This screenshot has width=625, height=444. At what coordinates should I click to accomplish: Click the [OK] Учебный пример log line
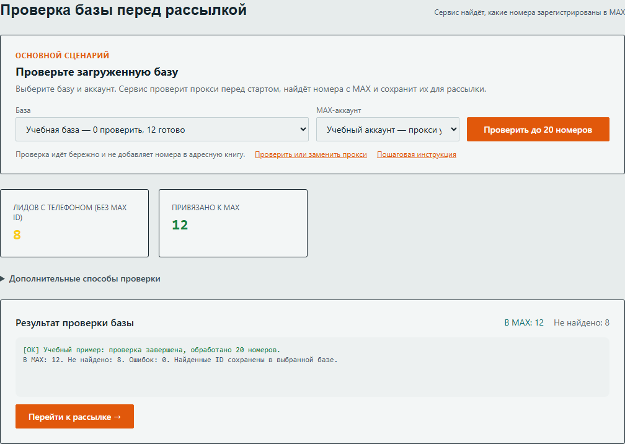pos(151,350)
